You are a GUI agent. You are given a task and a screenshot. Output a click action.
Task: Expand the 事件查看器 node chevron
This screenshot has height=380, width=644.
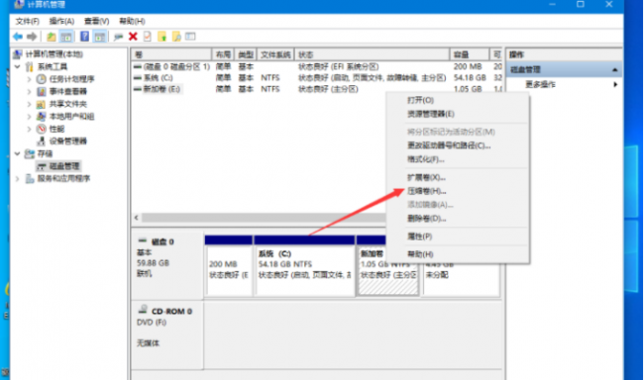point(29,91)
